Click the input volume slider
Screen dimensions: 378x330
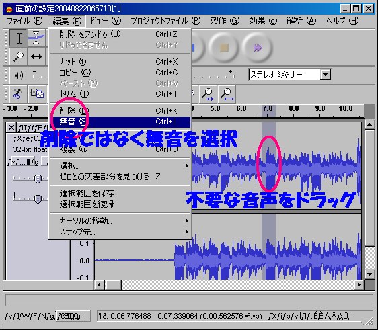(x=213, y=75)
